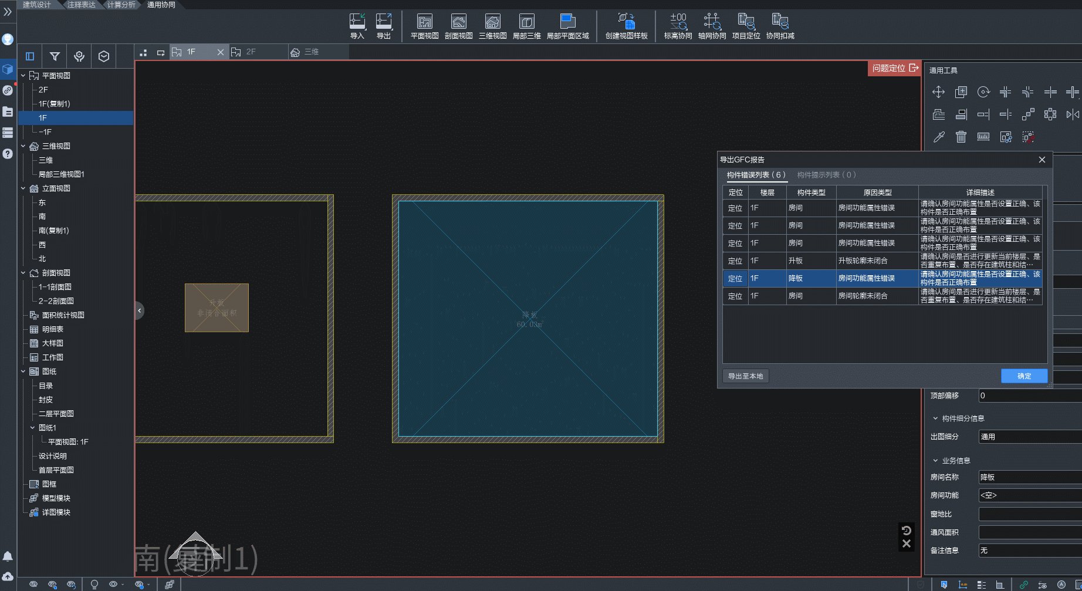Screen dimensions: 1082x591
Task: Click the 顶部偏移 input field
Action: click(x=1030, y=396)
